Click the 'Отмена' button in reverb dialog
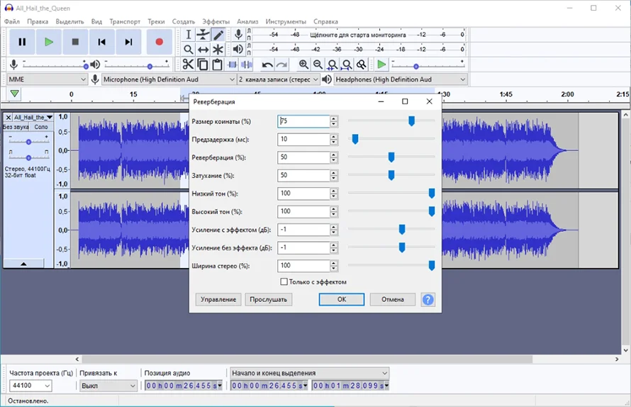This screenshot has height=407, width=631. 392,299
